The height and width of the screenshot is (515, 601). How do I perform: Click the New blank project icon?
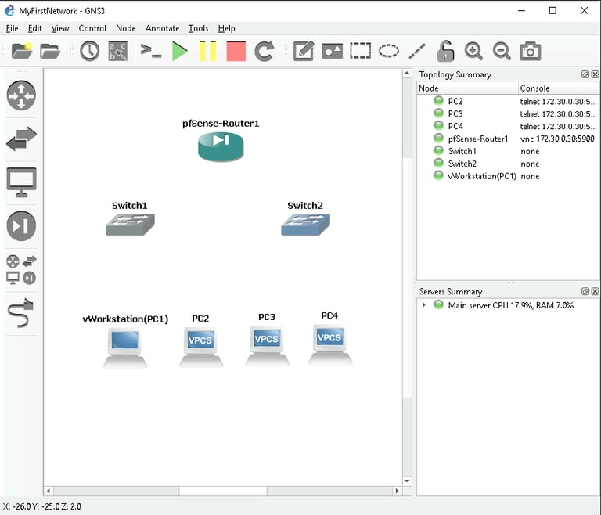[x=22, y=51]
